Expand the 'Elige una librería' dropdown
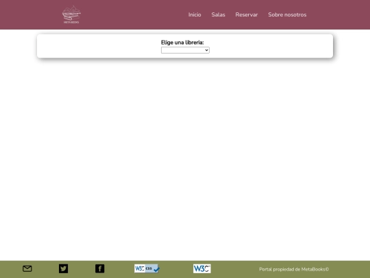This screenshot has width=370, height=278. pos(185,50)
